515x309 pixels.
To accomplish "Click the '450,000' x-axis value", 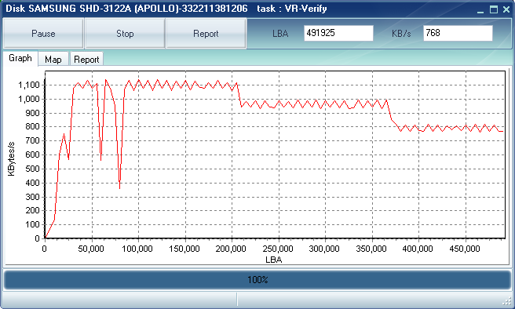I will coord(465,249).
